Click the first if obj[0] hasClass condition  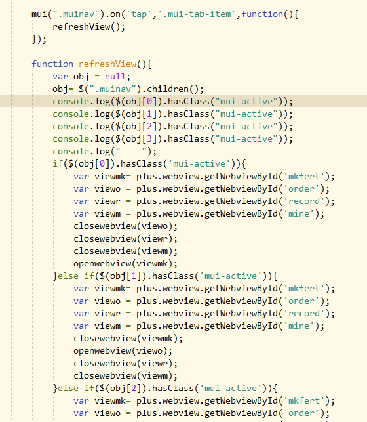tap(149, 164)
